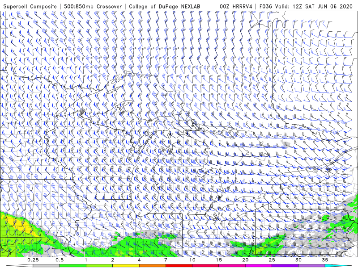Click the '500:850mb Crossover' header label
Screen dimensions: 358x268
pos(93,6)
